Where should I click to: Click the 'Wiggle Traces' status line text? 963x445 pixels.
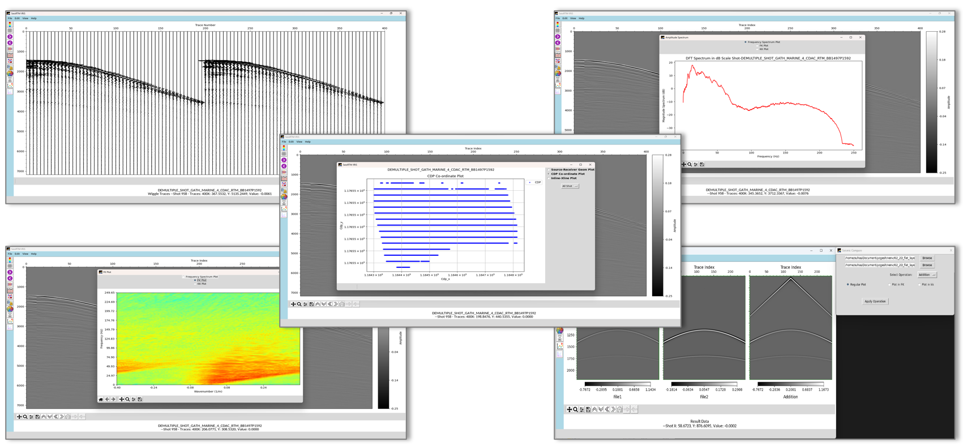pos(209,194)
